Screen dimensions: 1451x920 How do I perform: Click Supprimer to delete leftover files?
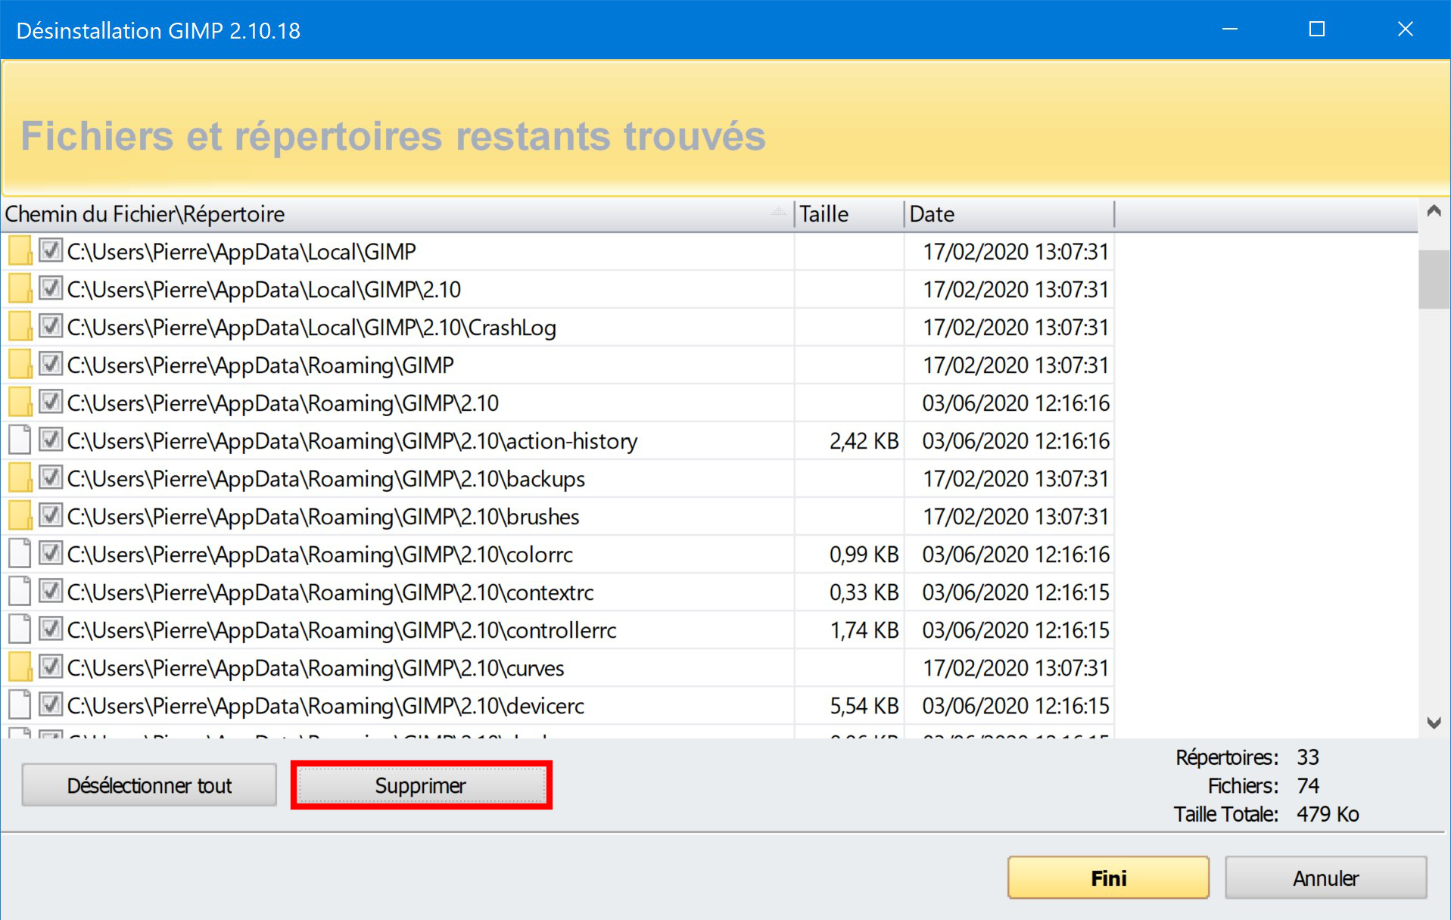421,785
